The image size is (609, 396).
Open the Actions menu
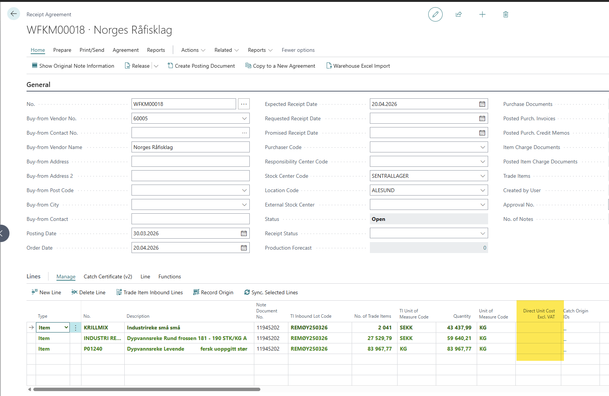click(x=193, y=50)
